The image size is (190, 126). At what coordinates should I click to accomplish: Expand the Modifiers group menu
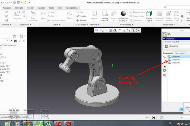pyautogui.click(x=94, y=25)
